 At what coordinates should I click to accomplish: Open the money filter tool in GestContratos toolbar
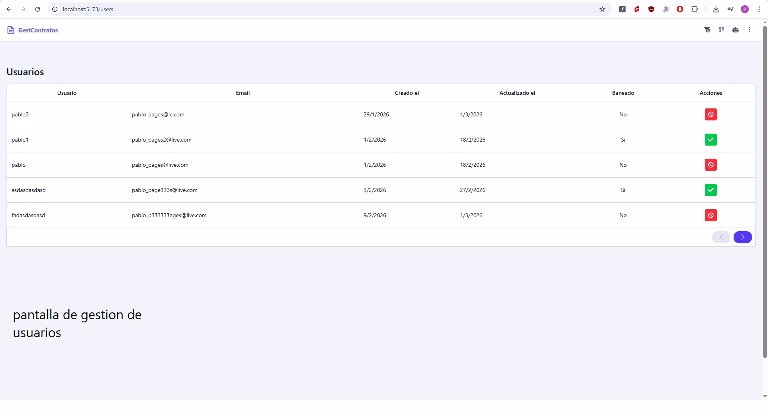(x=707, y=30)
